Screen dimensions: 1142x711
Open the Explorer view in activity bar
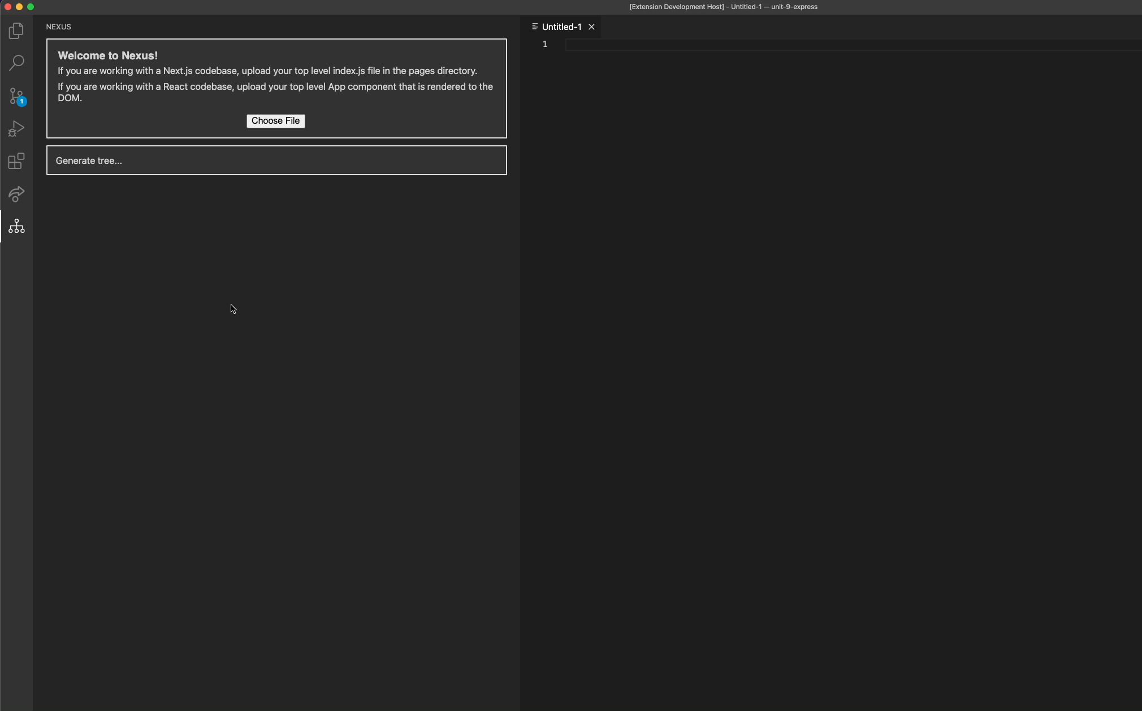click(16, 31)
